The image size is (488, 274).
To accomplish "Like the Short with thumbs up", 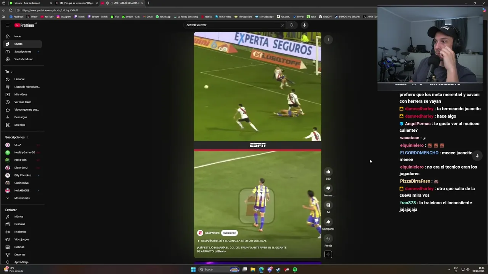I will pyautogui.click(x=328, y=172).
